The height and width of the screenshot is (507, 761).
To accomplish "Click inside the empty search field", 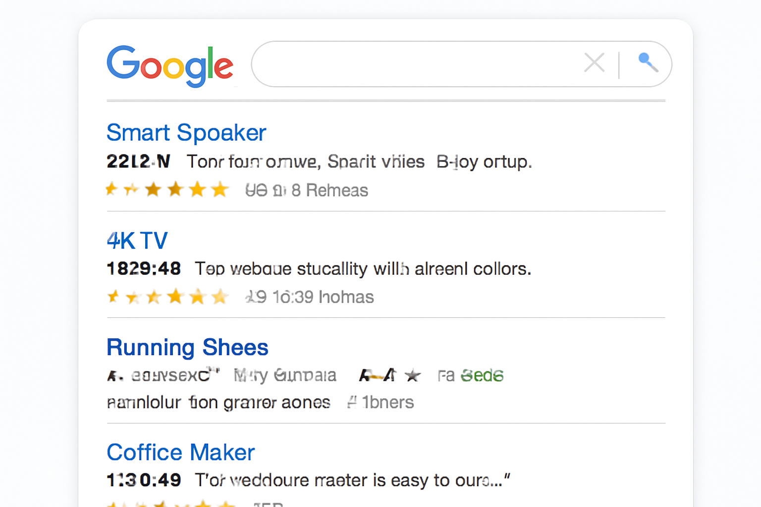I will click(416, 64).
